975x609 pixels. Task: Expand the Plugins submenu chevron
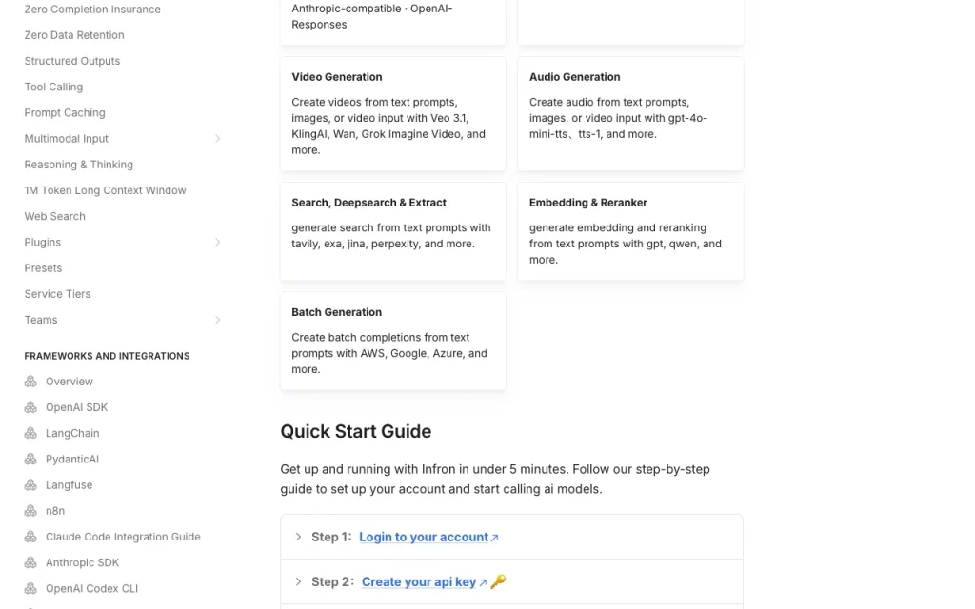[218, 243]
